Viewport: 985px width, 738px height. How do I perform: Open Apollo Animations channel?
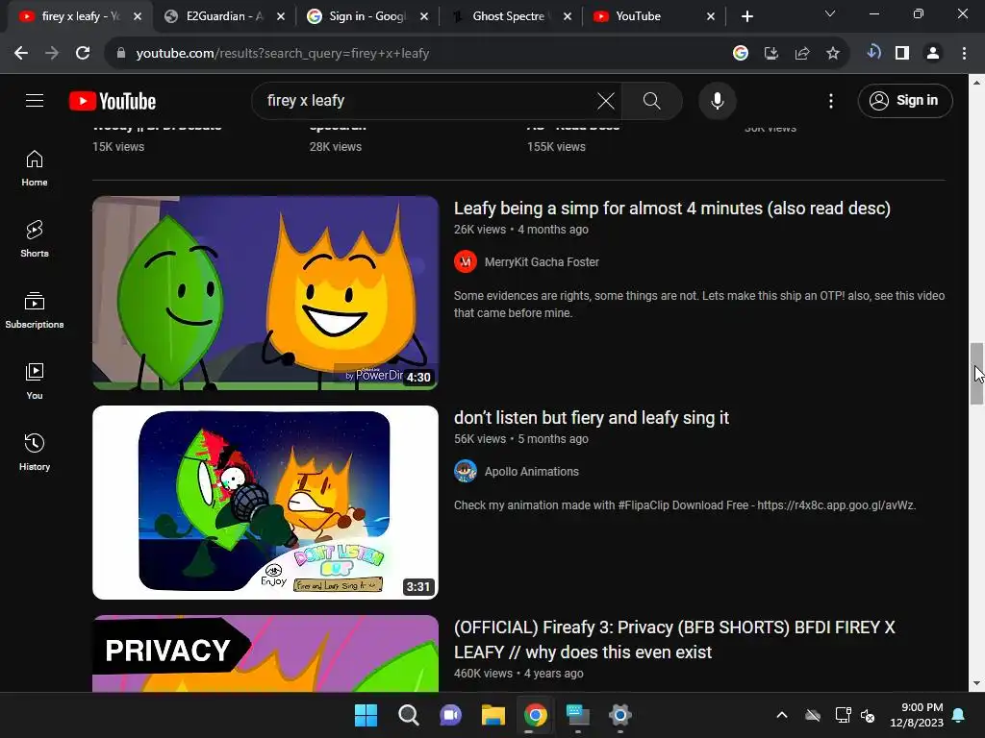(x=531, y=472)
